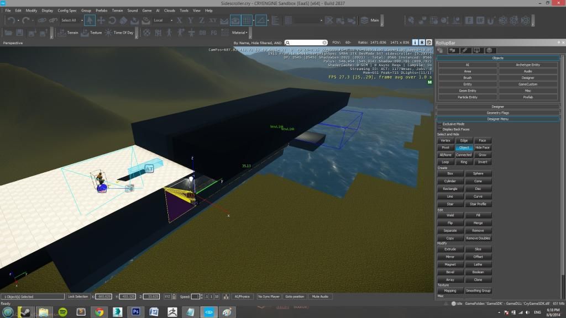
Task: Click the Extrude button
Action: [450, 249]
